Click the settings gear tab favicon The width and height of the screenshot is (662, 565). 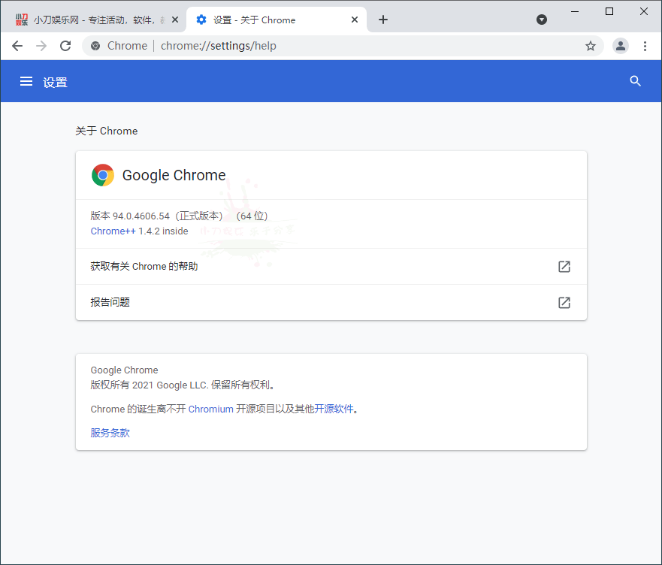(201, 20)
